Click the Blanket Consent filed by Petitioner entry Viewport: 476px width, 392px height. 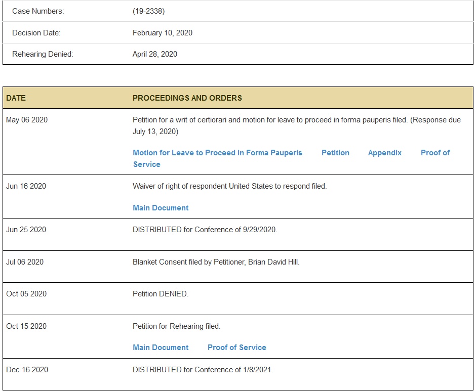216,262
